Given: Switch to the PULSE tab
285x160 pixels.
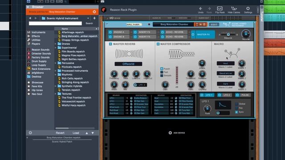Looking at the screenshot, I should 243,95.
